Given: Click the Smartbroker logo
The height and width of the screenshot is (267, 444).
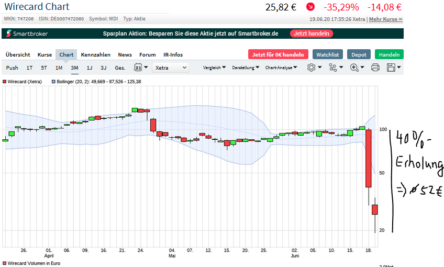Looking at the screenshot, I should click(27, 34).
